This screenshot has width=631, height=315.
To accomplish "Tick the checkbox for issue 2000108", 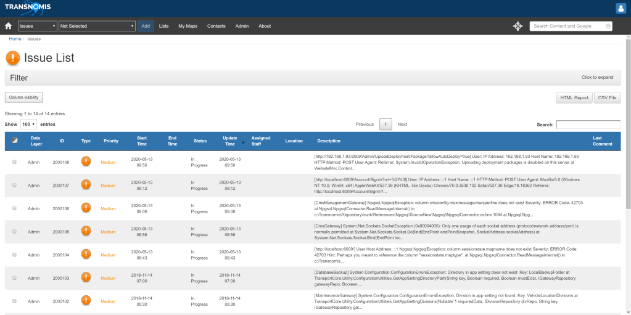I will coord(15,162).
